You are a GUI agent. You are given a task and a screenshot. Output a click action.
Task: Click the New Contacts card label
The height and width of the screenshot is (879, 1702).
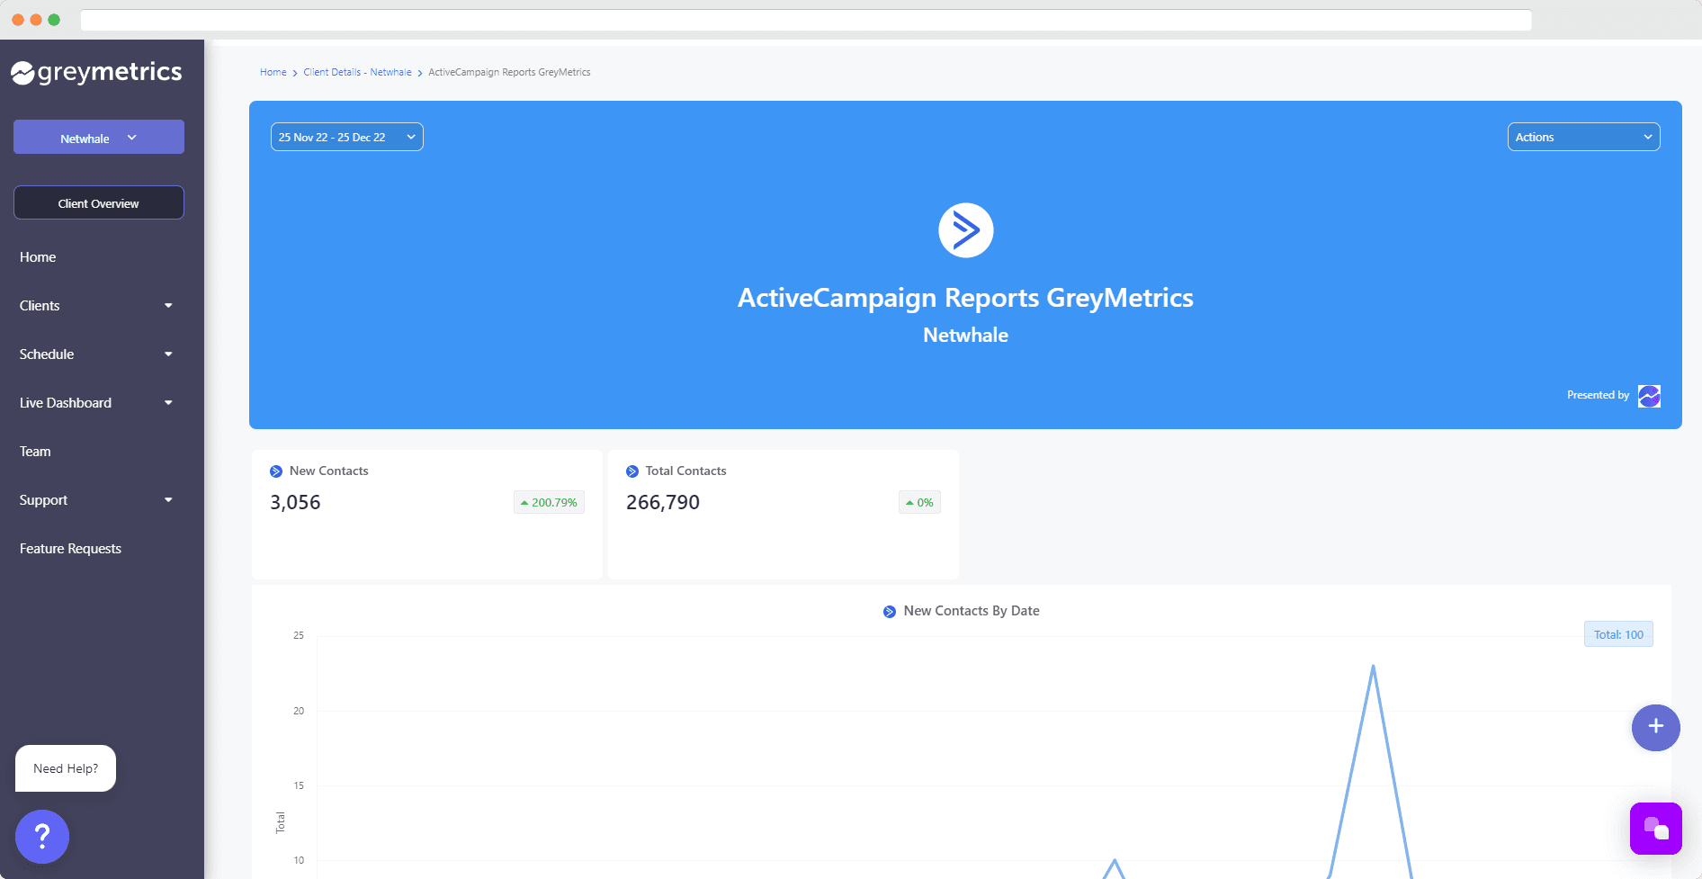click(329, 471)
